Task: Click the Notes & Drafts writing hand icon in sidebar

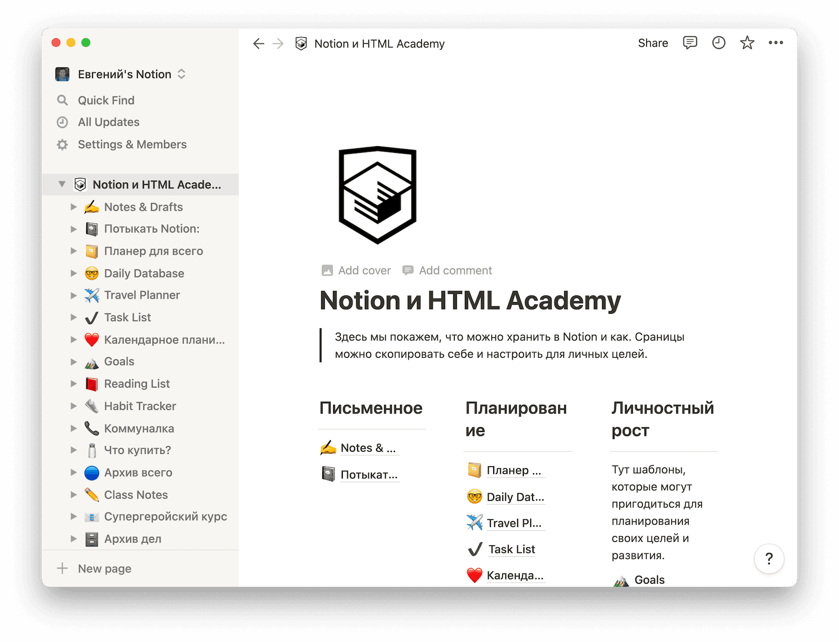Action: (x=92, y=207)
